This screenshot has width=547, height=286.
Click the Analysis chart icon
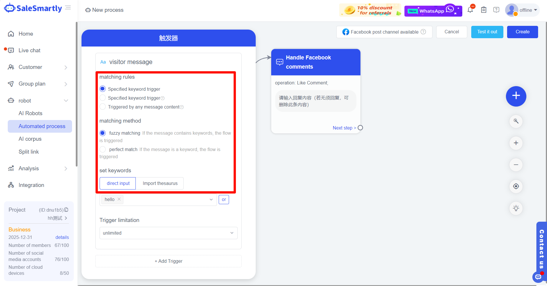(x=11, y=169)
